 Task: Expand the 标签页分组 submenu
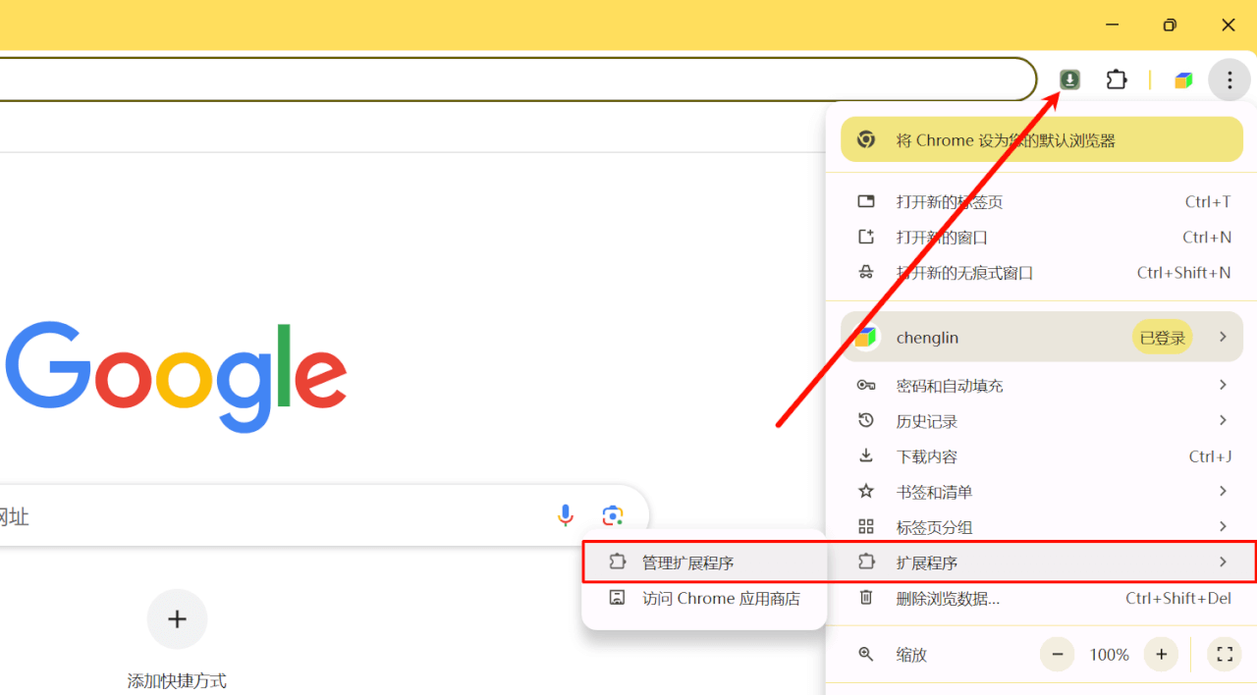click(x=1223, y=526)
